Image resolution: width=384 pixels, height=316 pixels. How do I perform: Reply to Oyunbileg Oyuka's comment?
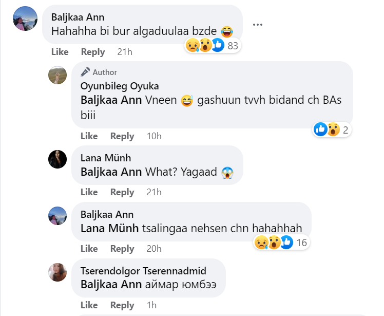coord(122,136)
